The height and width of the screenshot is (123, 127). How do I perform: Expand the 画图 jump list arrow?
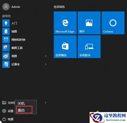(x=46, y=56)
